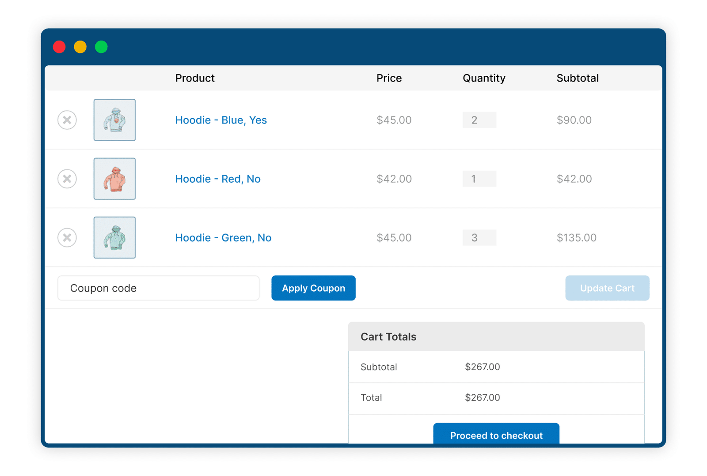Open the Hoodie - Green, No product link
Image resolution: width=707 pixels, height=476 pixels.
[223, 238]
